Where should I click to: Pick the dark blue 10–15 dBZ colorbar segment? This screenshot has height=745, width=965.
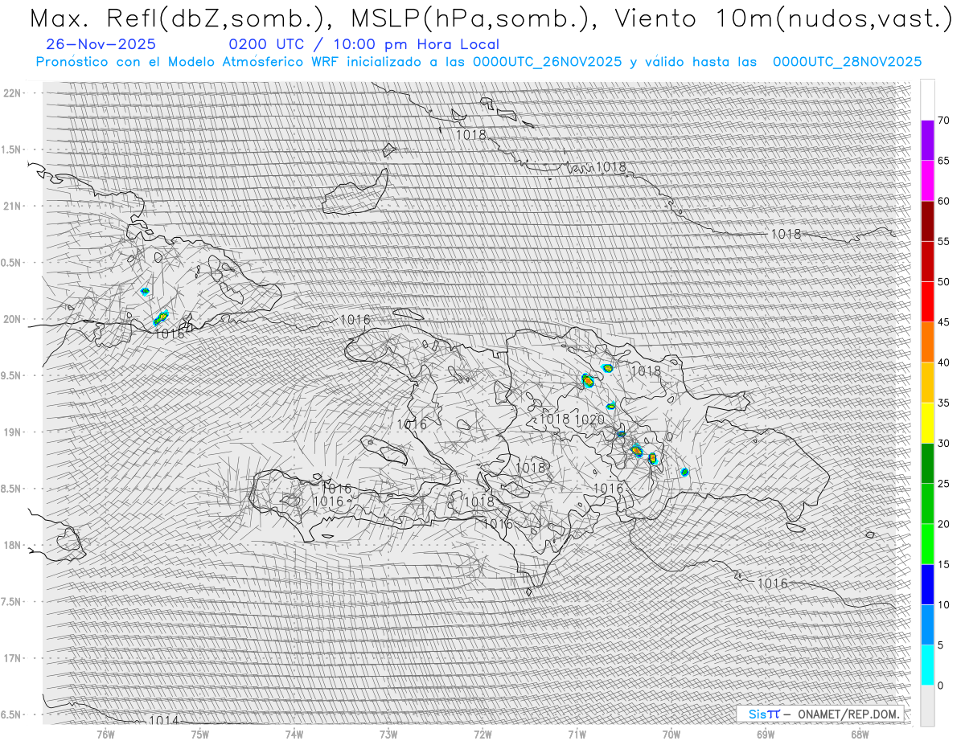[927, 584]
